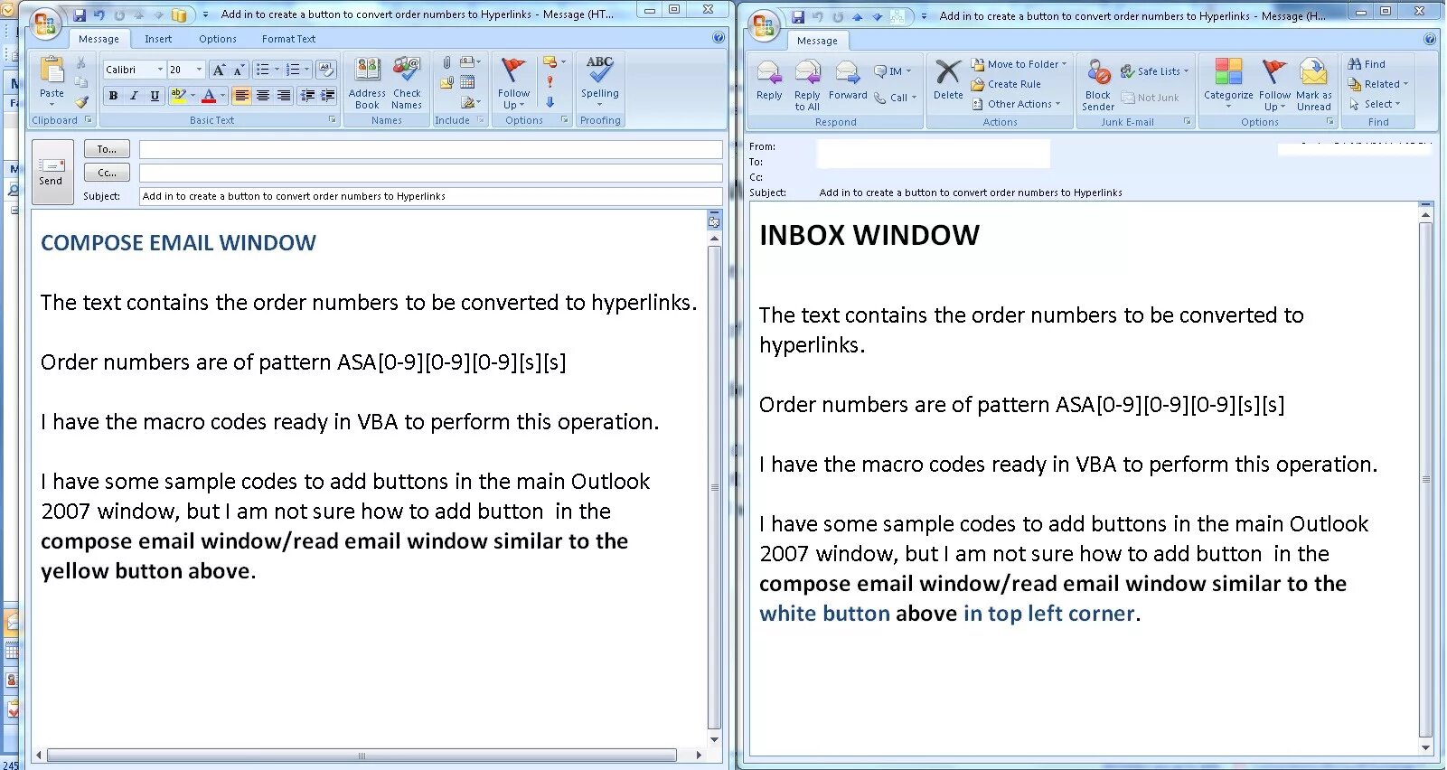Click Create Rule
This screenshot has height=770, width=1447.
(x=1006, y=84)
